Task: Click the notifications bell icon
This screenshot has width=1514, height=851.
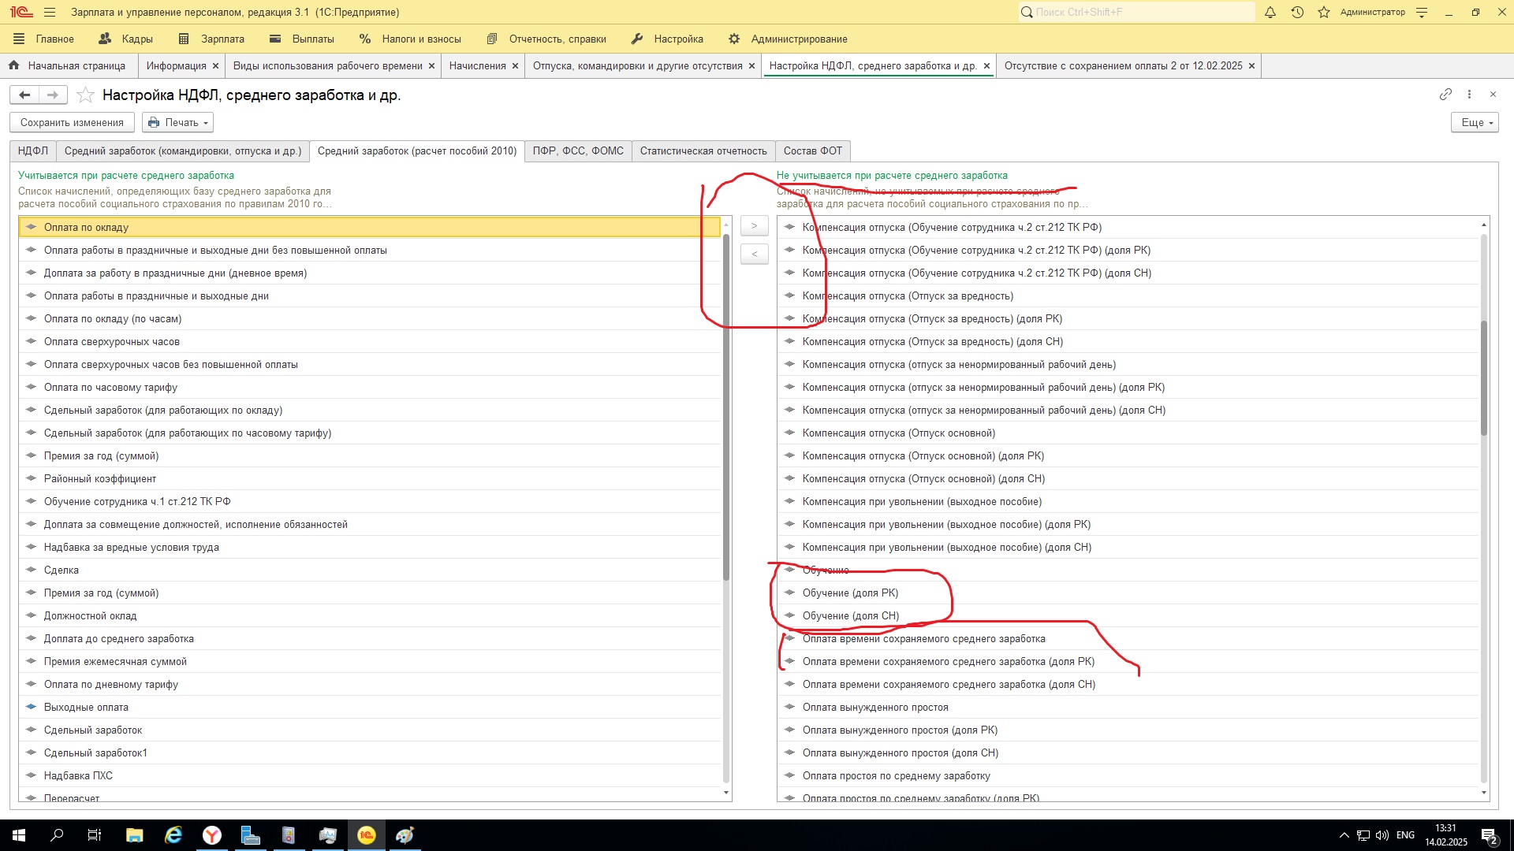Action: (x=1270, y=12)
